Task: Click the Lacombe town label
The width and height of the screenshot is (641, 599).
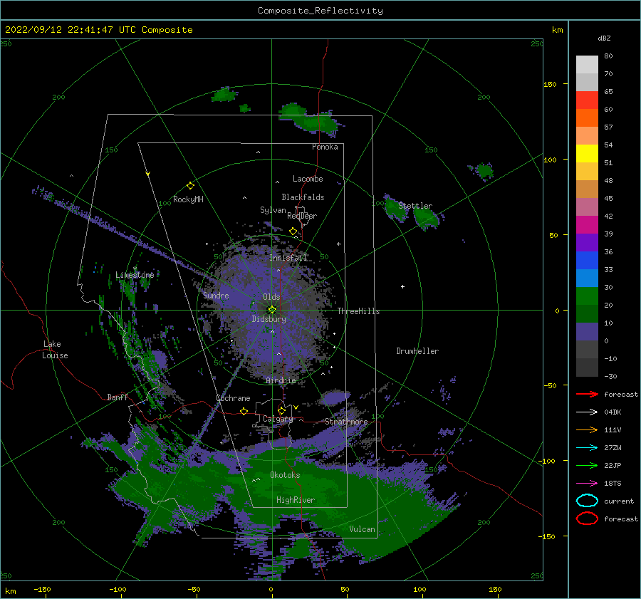Action: (x=308, y=179)
